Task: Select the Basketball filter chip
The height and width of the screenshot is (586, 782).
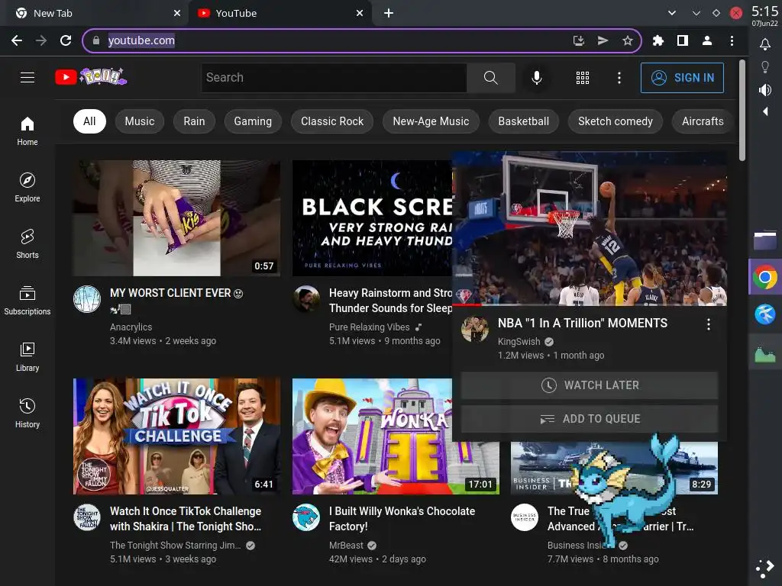Action: pos(524,121)
